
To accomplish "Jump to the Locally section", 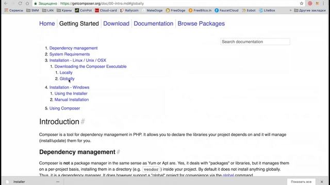I will pos(66,72).
